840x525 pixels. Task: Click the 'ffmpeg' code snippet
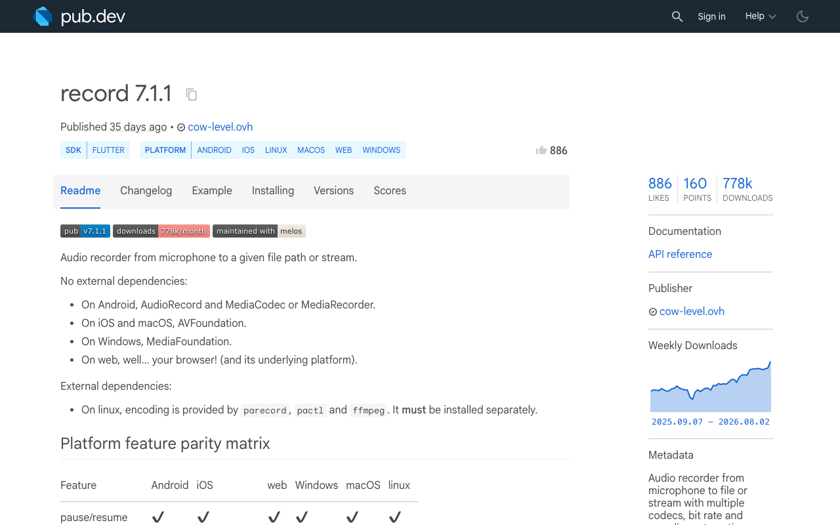[369, 410]
